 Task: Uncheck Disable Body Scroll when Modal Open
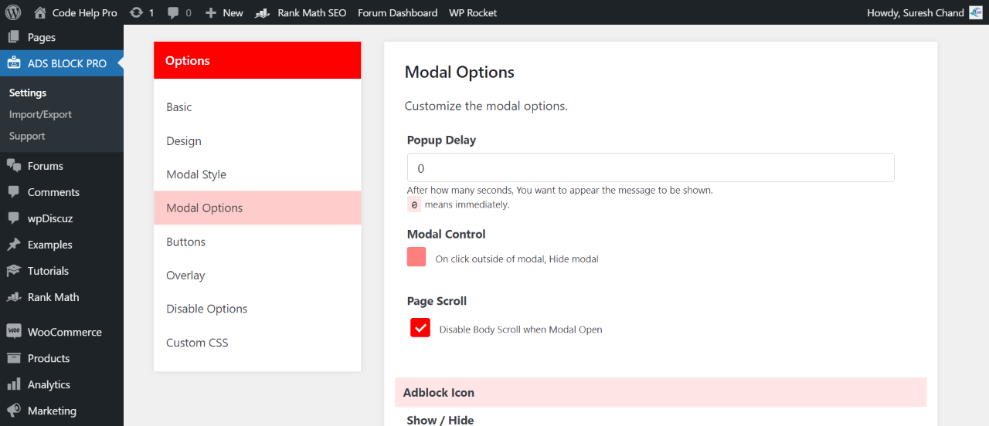click(x=420, y=328)
